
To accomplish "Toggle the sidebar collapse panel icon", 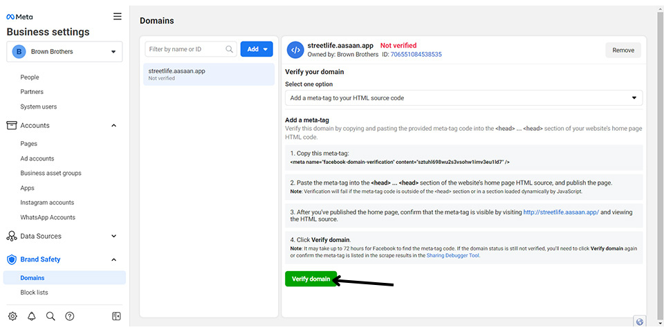I will coord(116,316).
